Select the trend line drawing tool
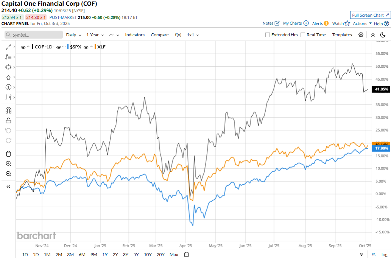Image resolution: width=391 pixels, height=258 pixels. click(x=8, y=47)
